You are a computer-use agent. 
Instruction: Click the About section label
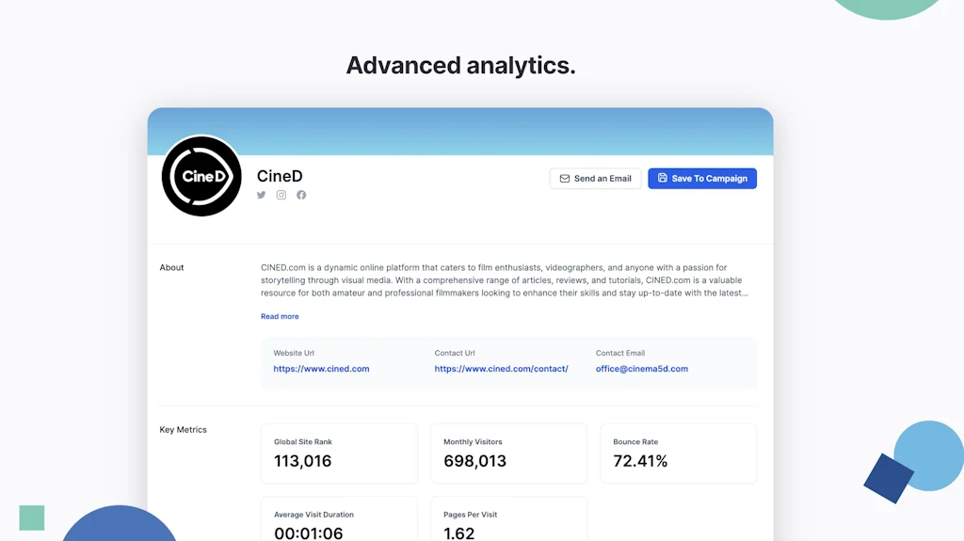(x=172, y=267)
